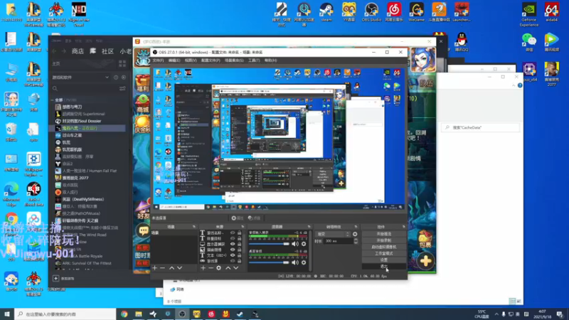Click 开始录制 start recording button
Viewport: 569px width, 320px height.
coord(384,240)
